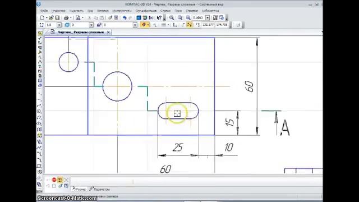Click the horizontal dimension text 10
The image size is (359, 202).
[x=229, y=147]
